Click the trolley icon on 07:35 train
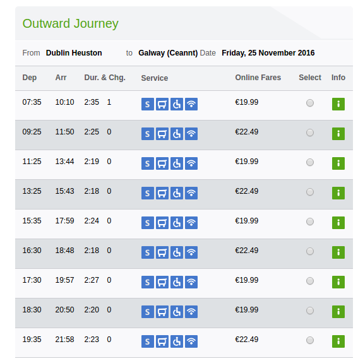Screen dimensions: 358x361 pos(162,104)
